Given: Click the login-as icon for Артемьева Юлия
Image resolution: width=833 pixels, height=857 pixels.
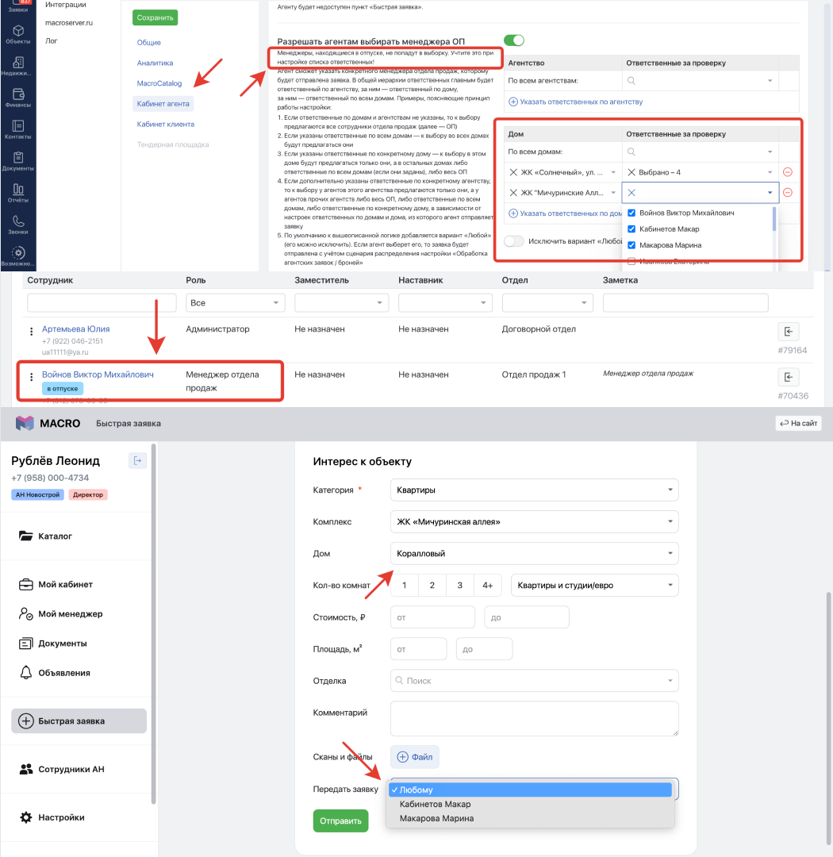Looking at the screenshot, I should (788, 332).
